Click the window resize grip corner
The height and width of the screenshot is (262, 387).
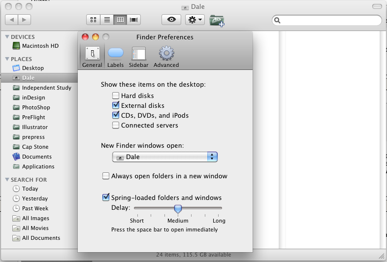381,256
